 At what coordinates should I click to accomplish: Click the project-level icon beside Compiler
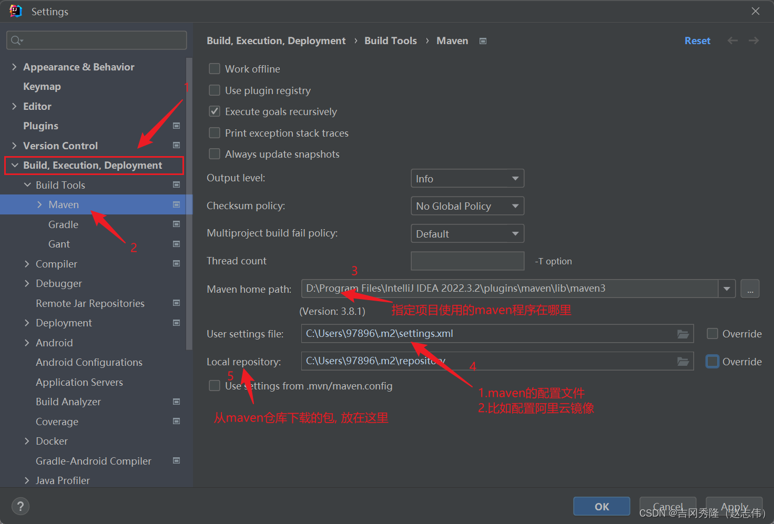click(x=177, y=263)
